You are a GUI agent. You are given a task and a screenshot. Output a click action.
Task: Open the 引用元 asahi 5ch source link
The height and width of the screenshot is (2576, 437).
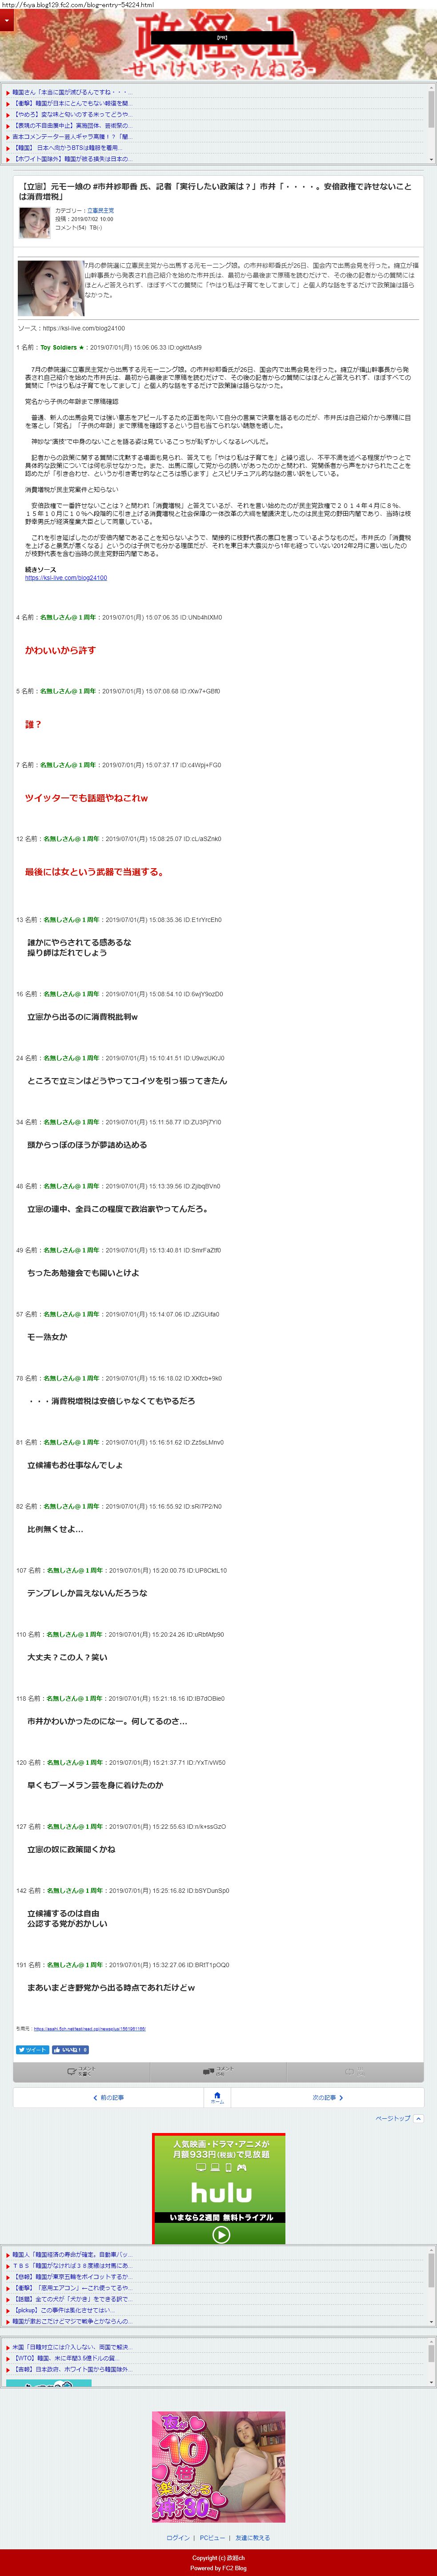(90, 2029)
